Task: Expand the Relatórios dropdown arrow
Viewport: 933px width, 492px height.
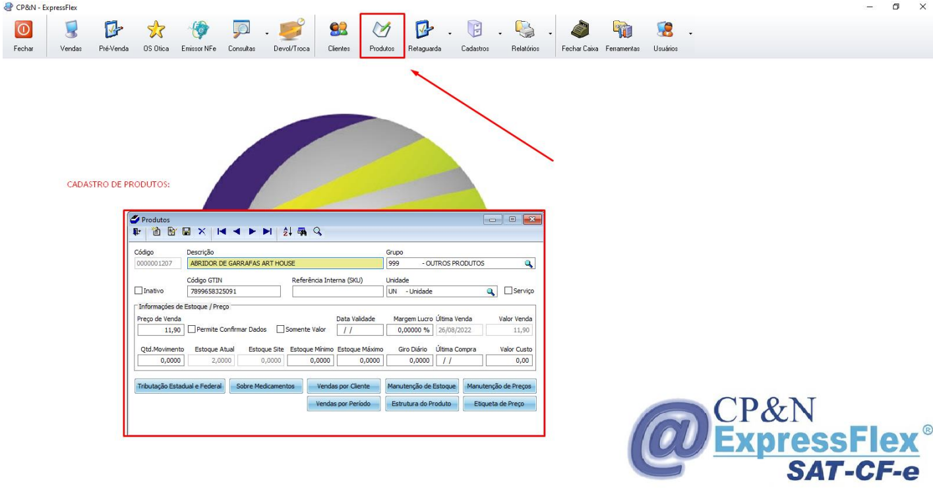Action: pos(550,33)
